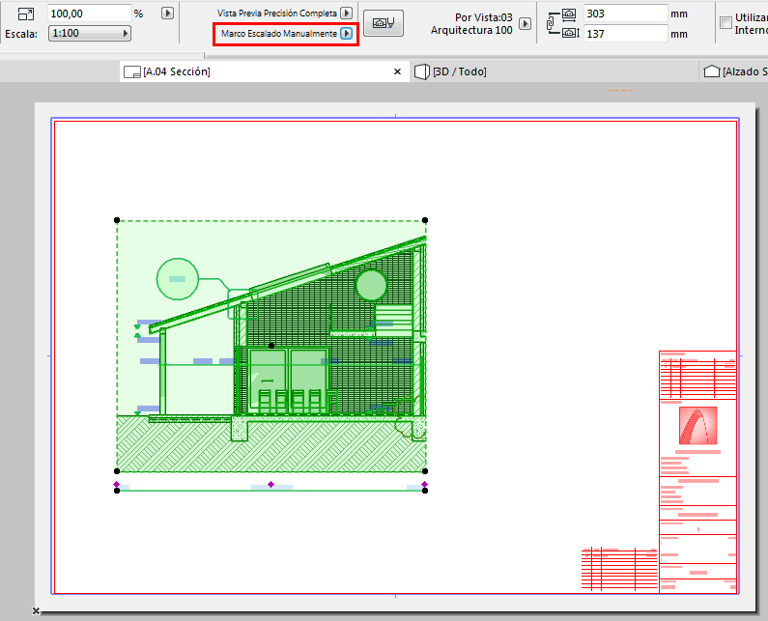
Task: Click the drawing size percentage icon
Action: (x=25, y=14)
